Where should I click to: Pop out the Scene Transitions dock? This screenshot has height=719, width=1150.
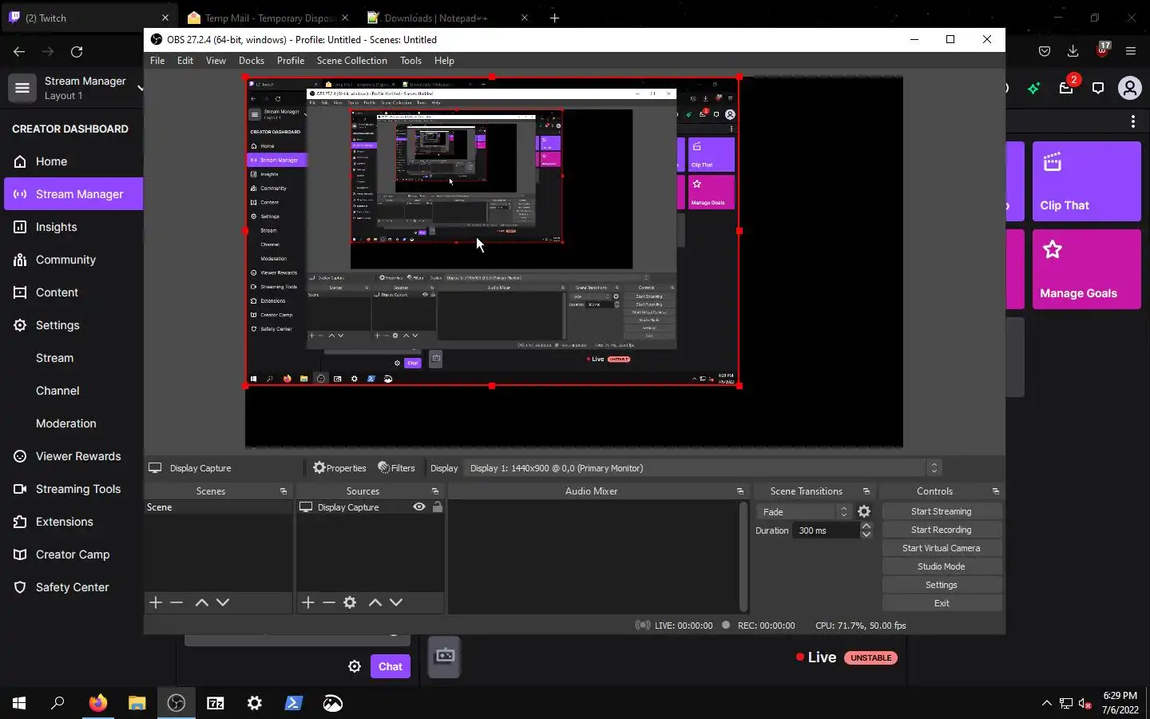[x=866, y=491]
